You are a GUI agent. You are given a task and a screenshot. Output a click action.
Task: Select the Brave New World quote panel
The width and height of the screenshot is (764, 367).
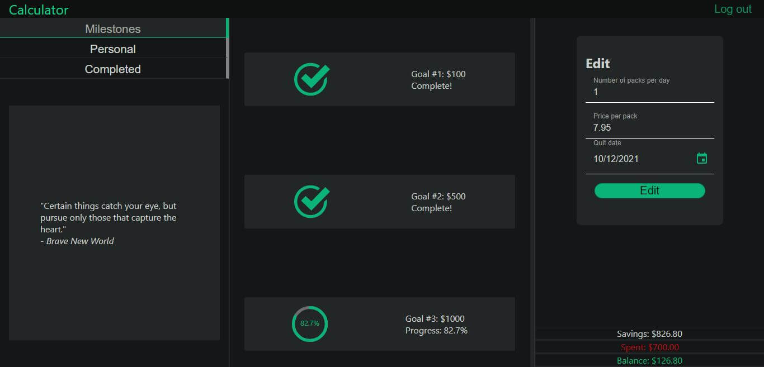pos(113,223)
